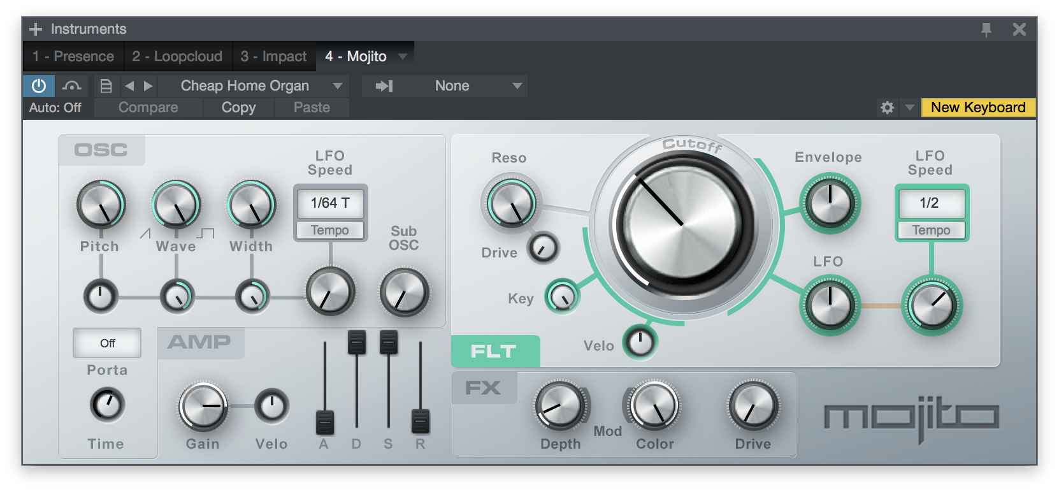Adjust the OSC Pitch knob
Image resolution: width=1059 pixels, height=492 pixels.
coord(101,205)
